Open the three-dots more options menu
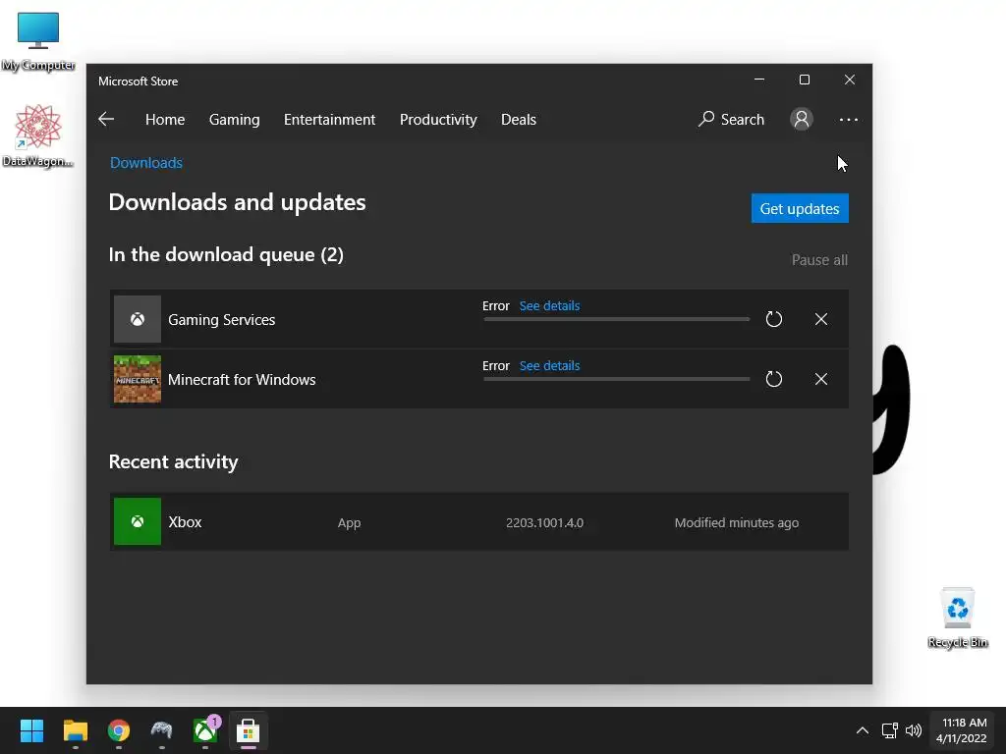This screenshot has width=1006, height=754. [x=848, y=120]
